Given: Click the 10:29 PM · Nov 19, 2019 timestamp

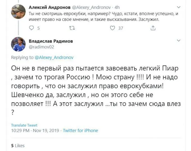Looking at the screenshot, I should (x=35, y=130).
